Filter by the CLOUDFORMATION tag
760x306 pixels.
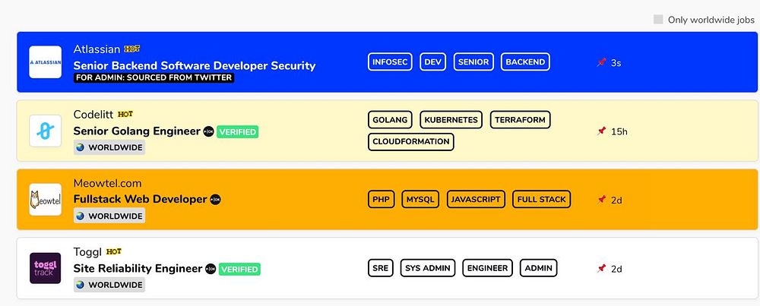tap(411, 142)
